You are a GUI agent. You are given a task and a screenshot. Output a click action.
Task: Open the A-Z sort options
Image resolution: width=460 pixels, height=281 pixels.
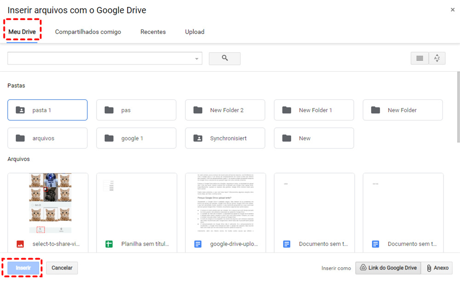click(x=437, y=58)
